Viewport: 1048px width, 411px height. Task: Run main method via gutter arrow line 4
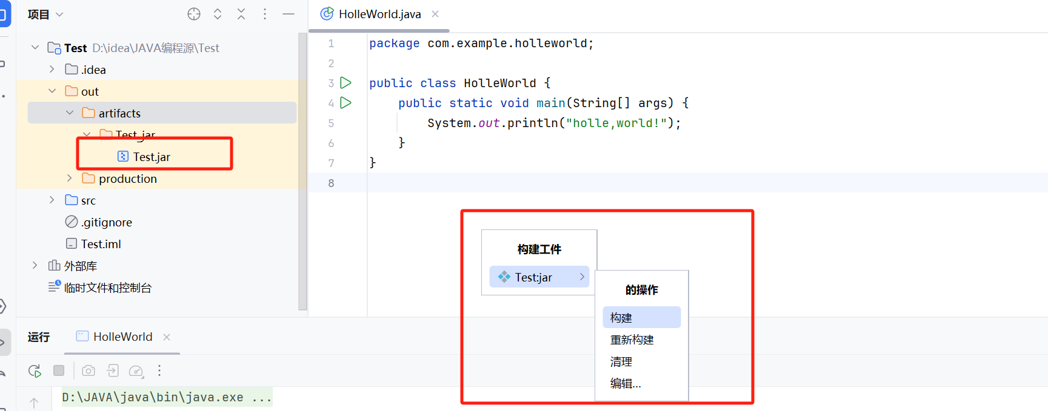346,102
